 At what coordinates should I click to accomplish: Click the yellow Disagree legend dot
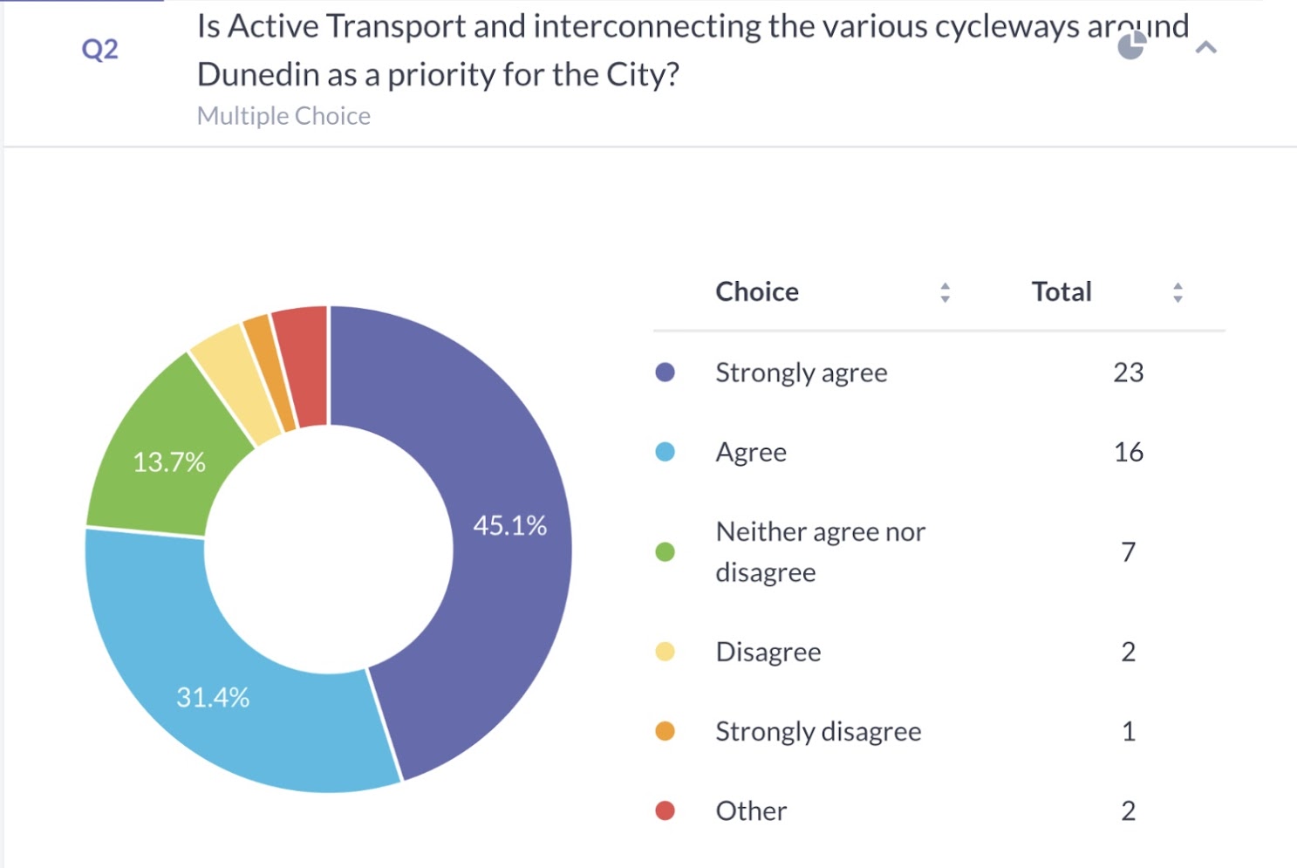click(x=665, y=652)
